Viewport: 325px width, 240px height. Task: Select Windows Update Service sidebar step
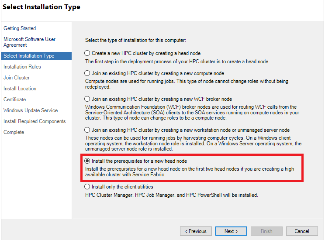(31, 110)
